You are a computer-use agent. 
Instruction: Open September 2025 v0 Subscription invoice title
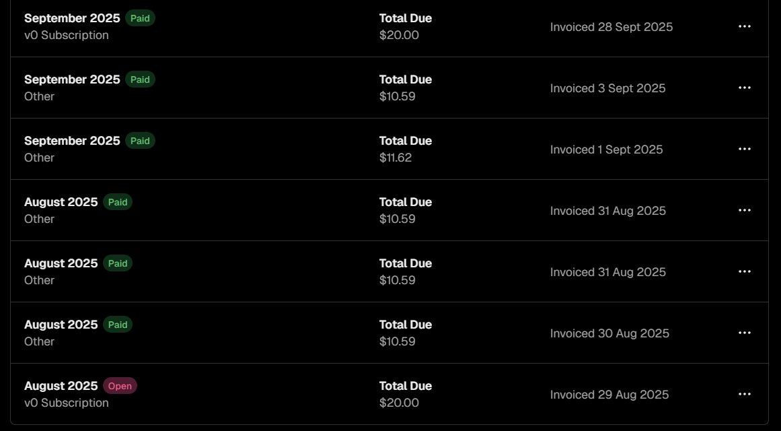(72, 18)
